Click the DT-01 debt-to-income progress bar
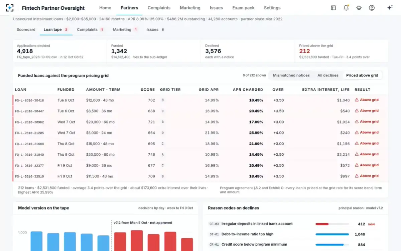401x251 pixels. [x=332, y=234]
